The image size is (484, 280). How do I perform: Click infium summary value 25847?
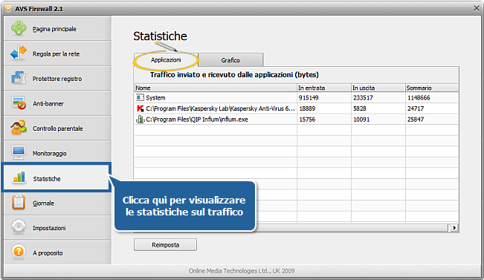[416, 120]
